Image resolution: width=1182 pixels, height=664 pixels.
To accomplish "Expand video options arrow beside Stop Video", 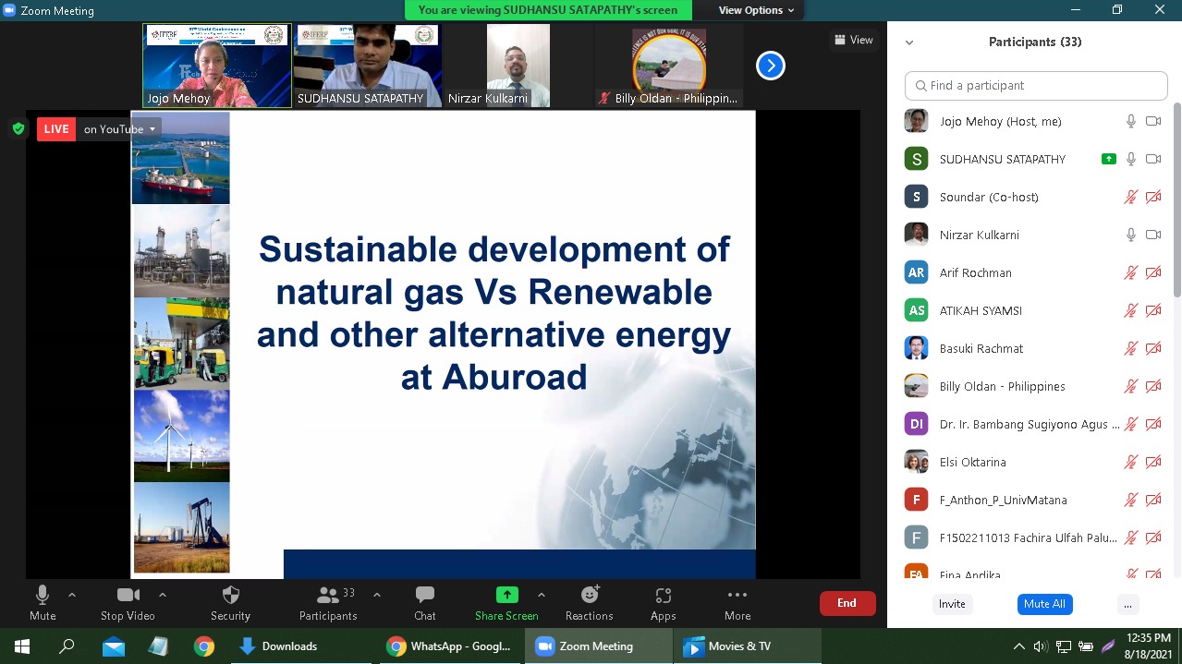I will point(163,595).
